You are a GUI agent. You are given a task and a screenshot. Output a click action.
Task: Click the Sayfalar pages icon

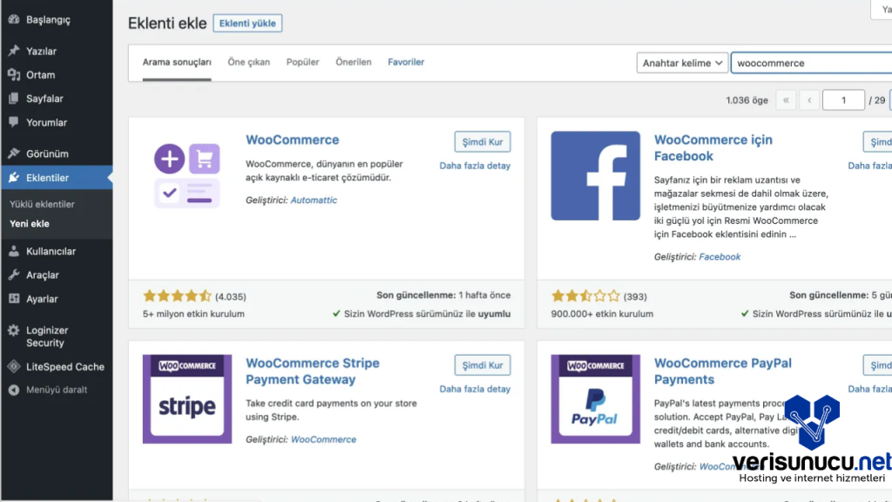click(x=14, y=98)
